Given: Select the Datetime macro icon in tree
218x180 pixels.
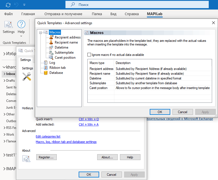Looking at the screenshot, I should [51, 47].
